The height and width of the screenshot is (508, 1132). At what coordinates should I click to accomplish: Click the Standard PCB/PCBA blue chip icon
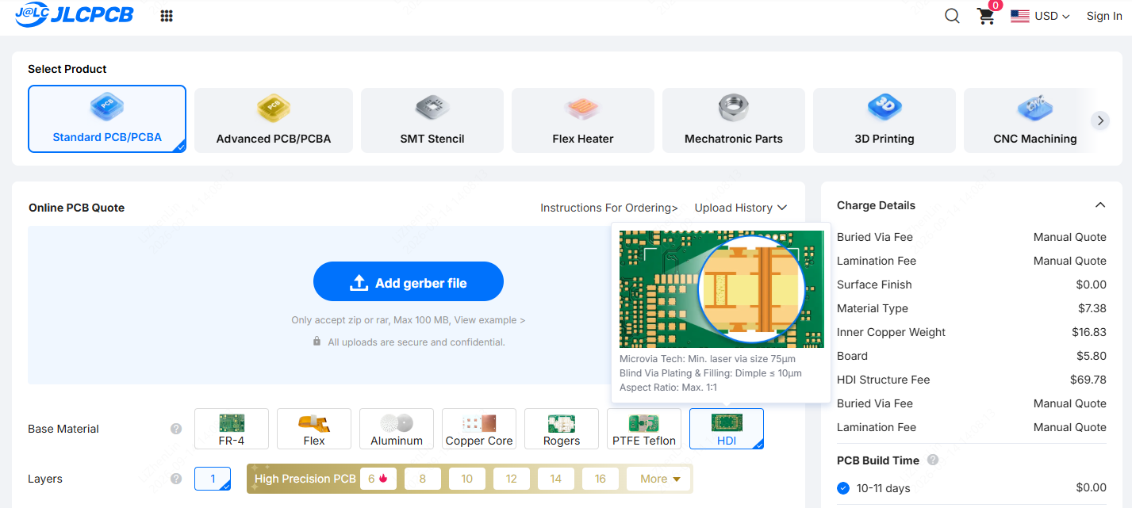pos(107,106)
